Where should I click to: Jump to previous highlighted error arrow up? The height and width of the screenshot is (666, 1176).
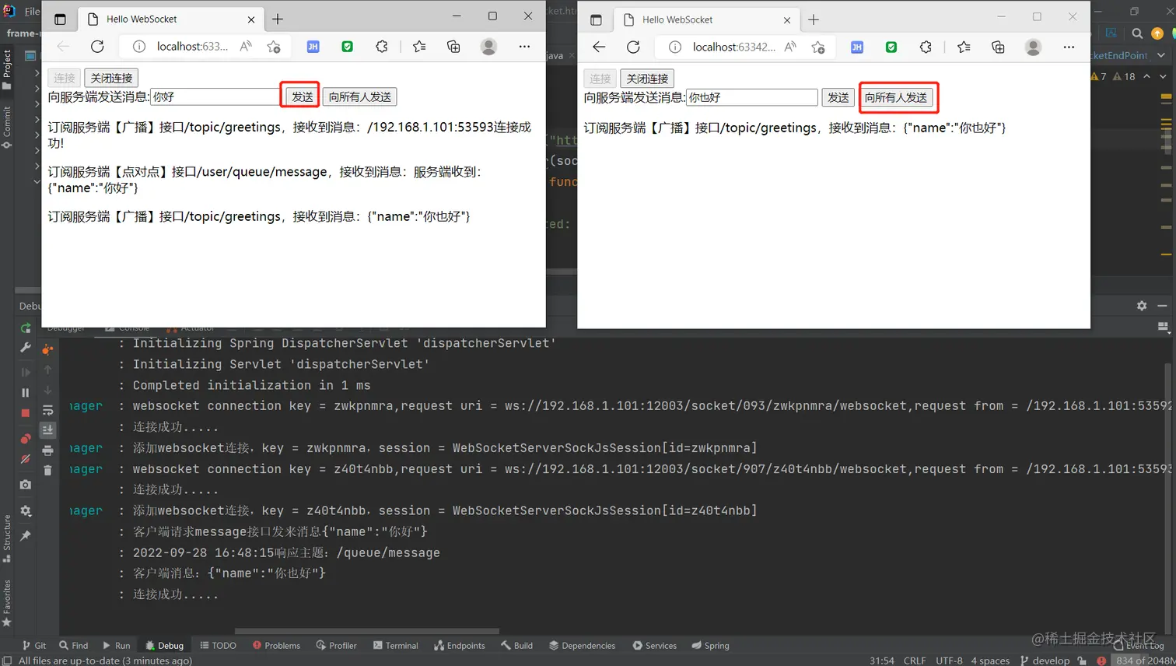(x=1146, y=76)
